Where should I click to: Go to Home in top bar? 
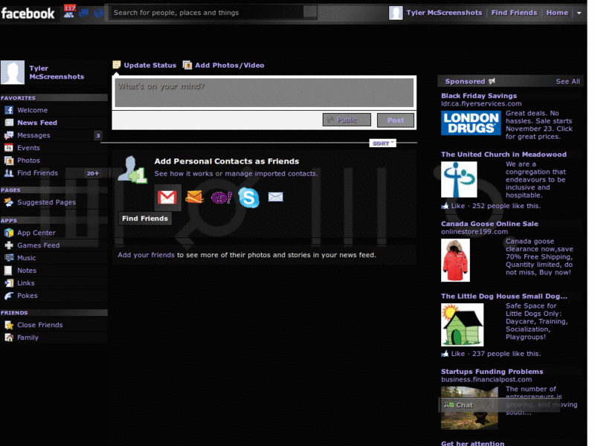click(x=557, y=13)
